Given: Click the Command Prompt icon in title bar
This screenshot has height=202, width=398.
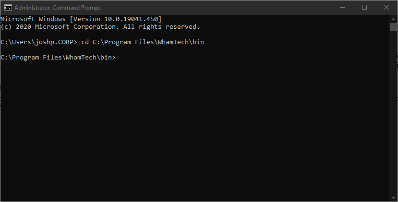Looking at the screenshot, I should click(7, 7).
